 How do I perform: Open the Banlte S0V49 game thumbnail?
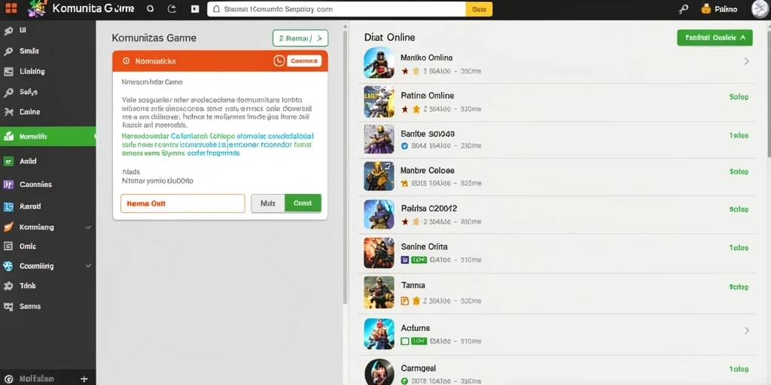[x=379, y=139]
